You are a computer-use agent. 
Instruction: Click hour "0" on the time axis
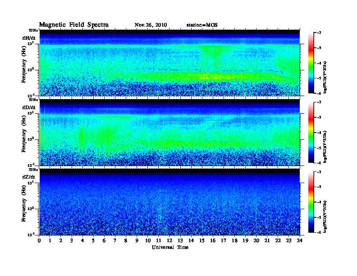(x=39, y=240)
